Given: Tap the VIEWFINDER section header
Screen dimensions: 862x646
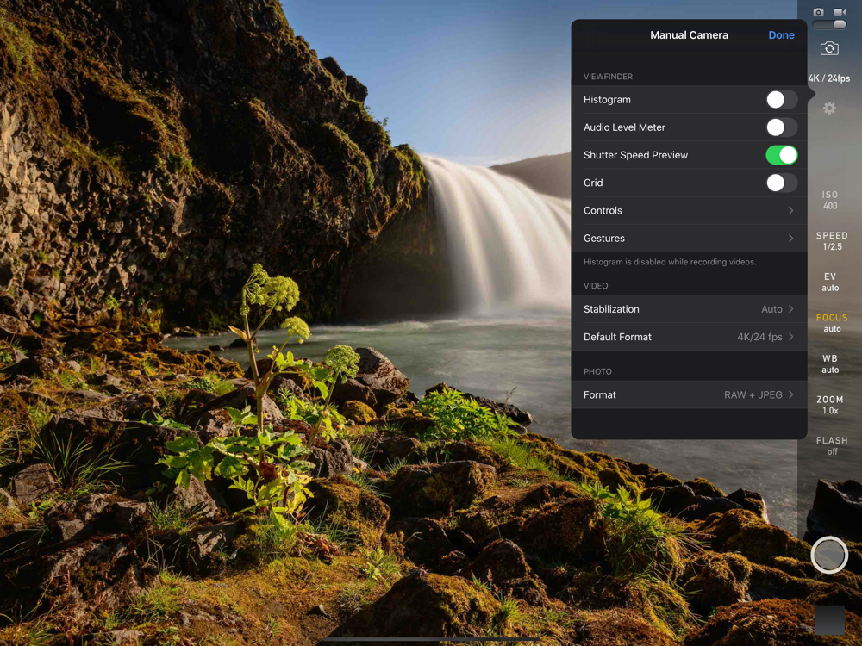Looking at the screenshot, I should click(x=608, y=77).
